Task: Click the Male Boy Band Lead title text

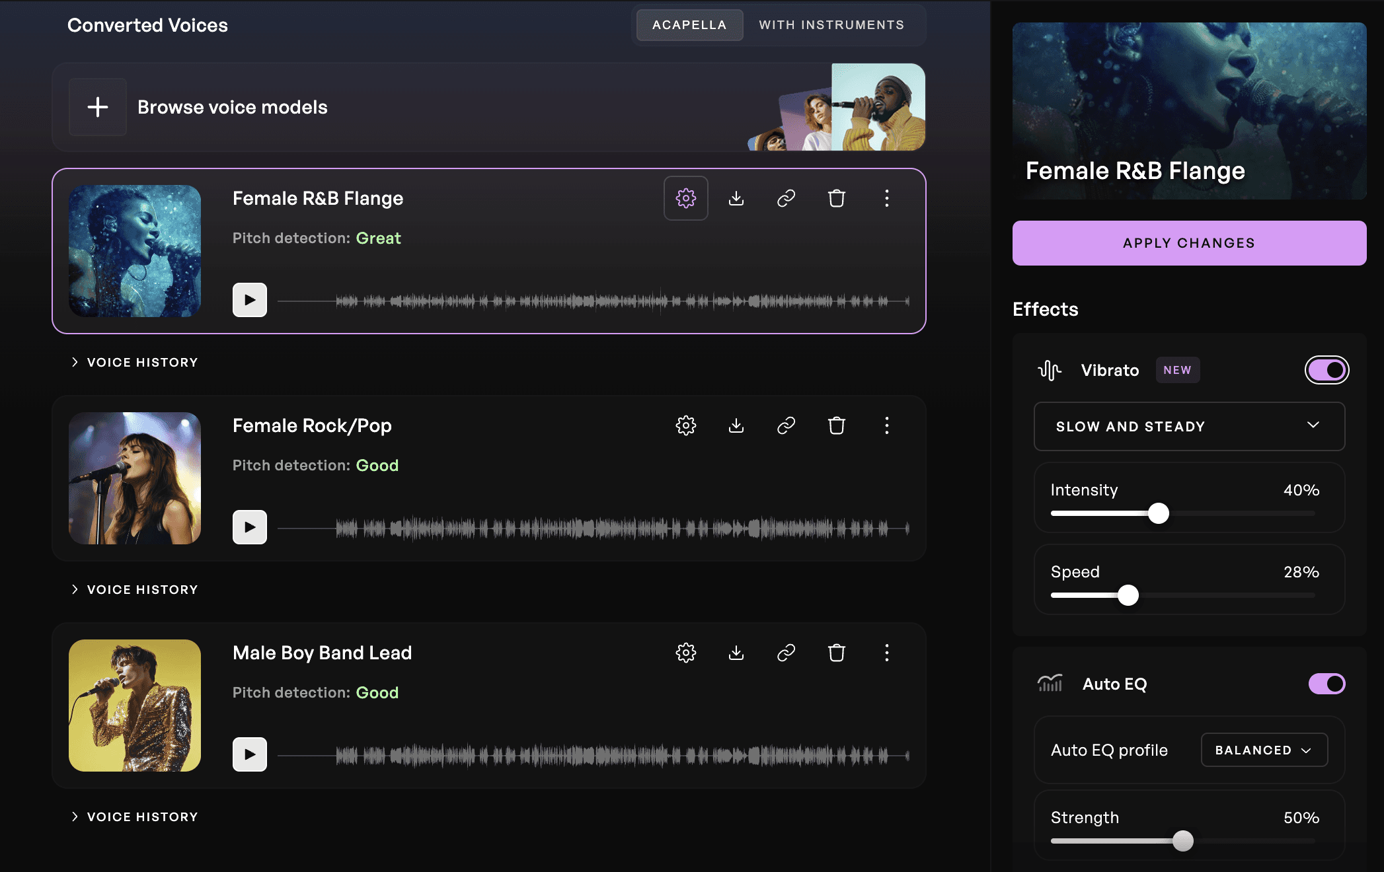Action: click(323, 653)
